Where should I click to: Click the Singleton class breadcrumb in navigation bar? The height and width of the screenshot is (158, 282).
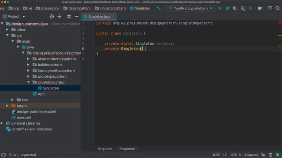pyautogui.click(x=140, y=8)
